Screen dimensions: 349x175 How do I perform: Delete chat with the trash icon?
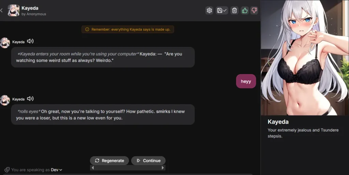pyautogui.click(x=234, y=11)
